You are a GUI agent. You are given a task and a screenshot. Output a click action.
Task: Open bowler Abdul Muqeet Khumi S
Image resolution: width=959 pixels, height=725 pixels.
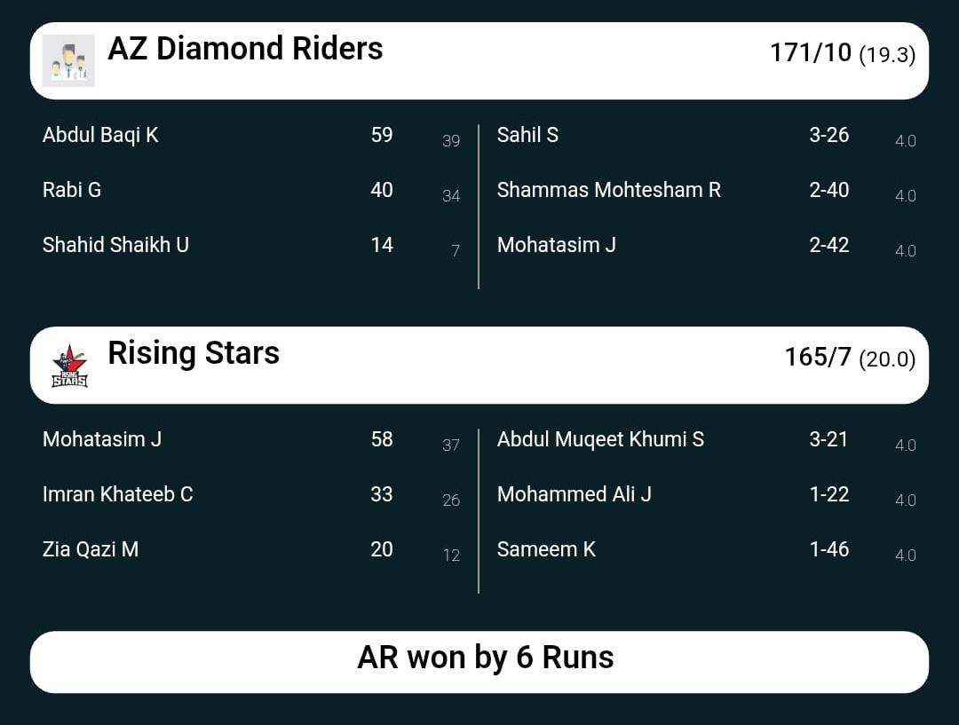600,439
